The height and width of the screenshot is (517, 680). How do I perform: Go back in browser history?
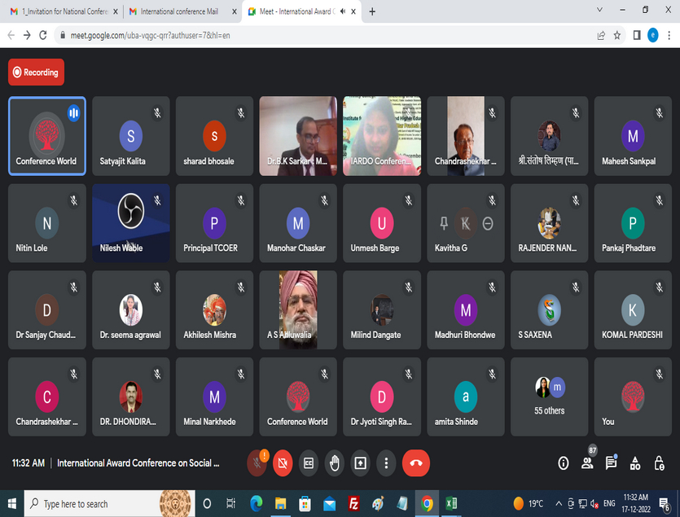[x=11, y=35]
